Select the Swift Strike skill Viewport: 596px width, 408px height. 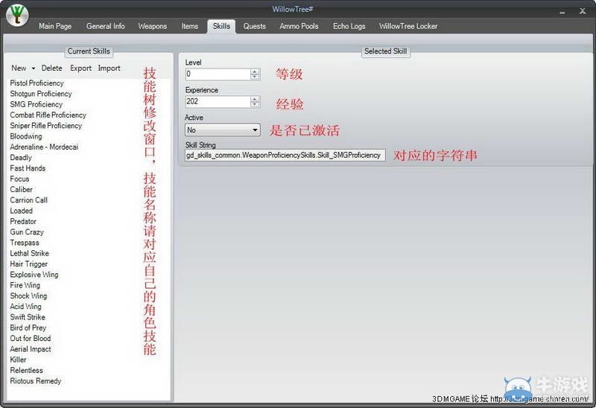pyautogui.click(x=28, y=317)
